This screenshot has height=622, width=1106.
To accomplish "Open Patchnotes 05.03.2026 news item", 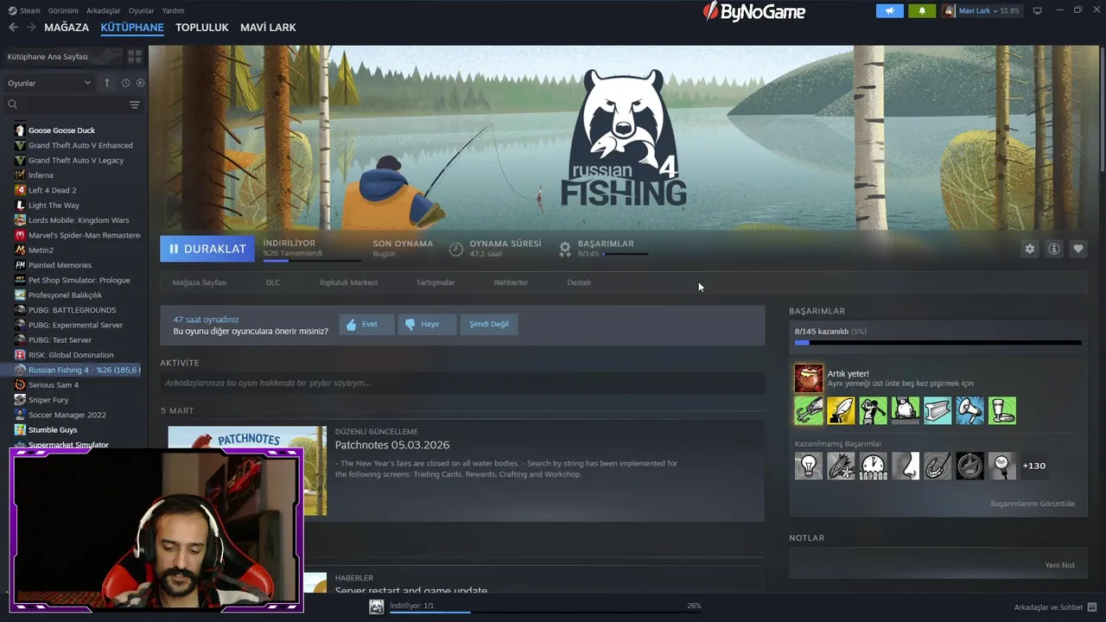I will 392,445.
